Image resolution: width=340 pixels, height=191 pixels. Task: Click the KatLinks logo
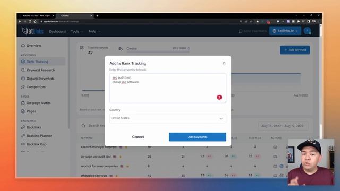tap(33, 31)
